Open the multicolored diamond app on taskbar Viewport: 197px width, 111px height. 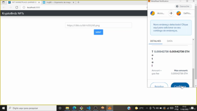pos(81,108)
